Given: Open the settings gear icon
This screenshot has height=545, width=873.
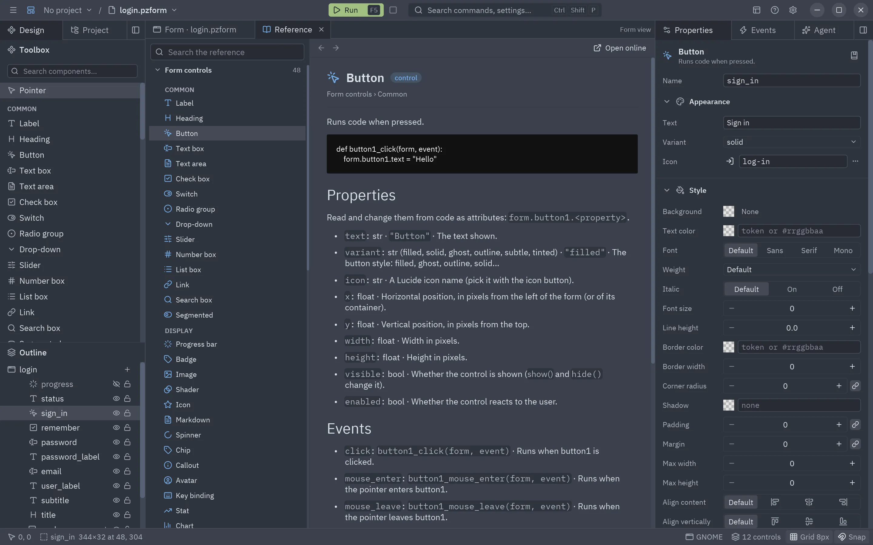Looking at the screenshot, I should 793,10.
